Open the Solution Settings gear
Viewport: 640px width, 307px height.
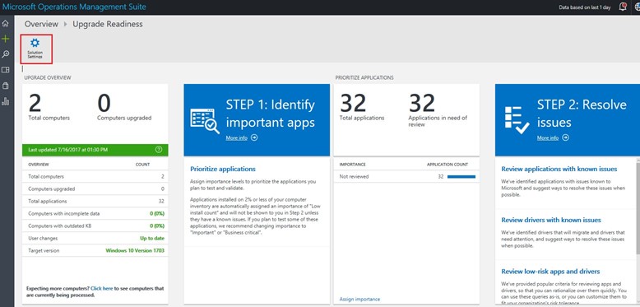point(35,49)
